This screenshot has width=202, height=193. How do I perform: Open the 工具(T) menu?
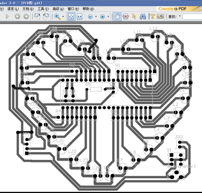(43, 9)
